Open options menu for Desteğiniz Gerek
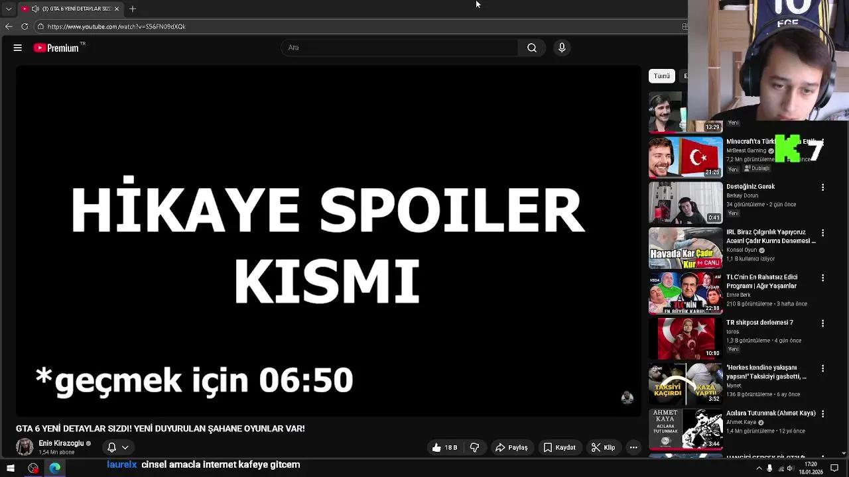Viewport: 849px width, 477px height. click(x=822, y=187)
